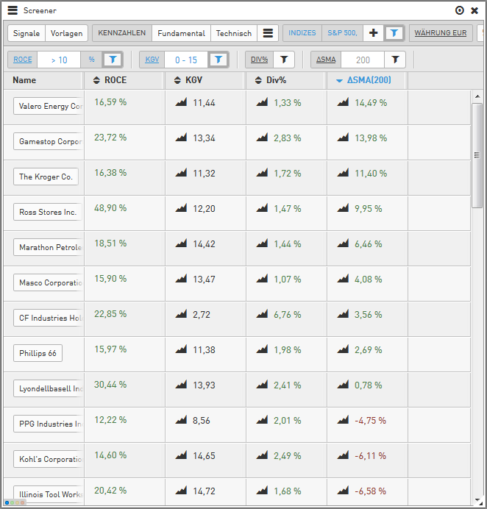
Task: Open Lyondellbasell Industries stock
Action: (48, 388)
